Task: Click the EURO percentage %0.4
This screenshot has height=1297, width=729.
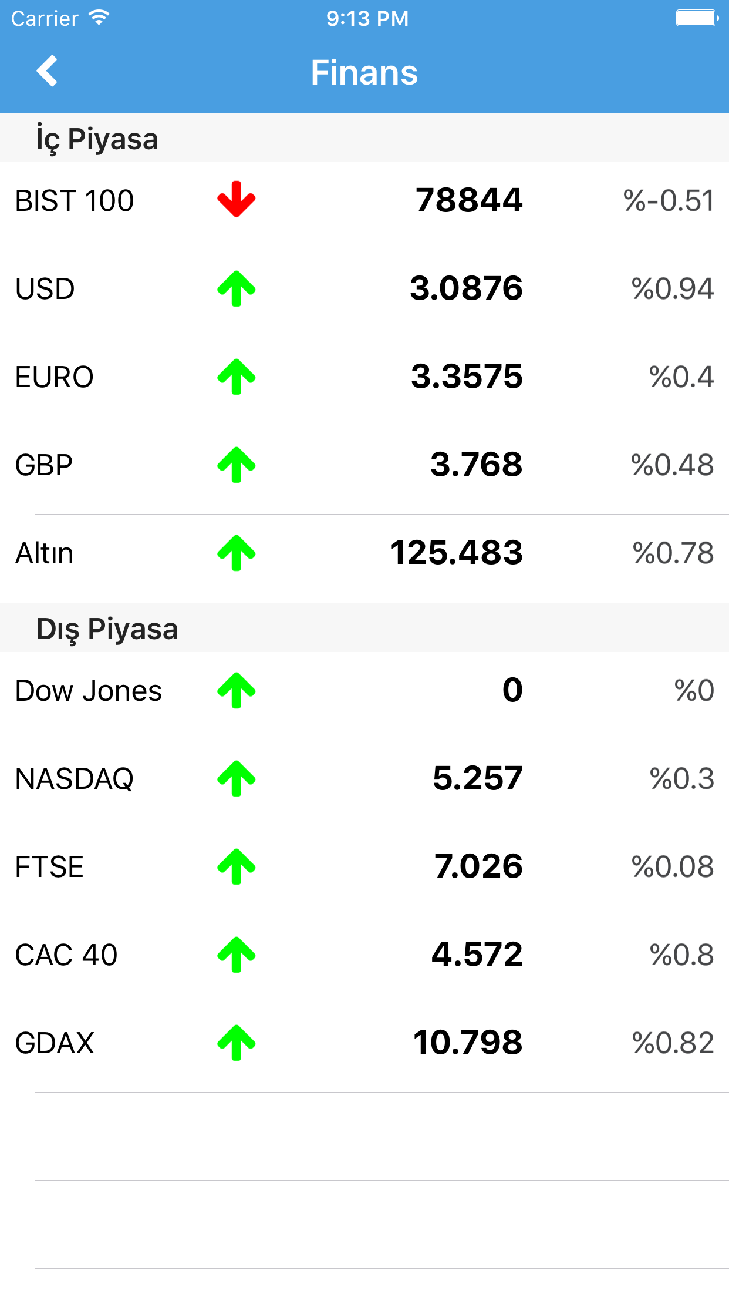Action: pyautogui.click(x=681, y=377)
